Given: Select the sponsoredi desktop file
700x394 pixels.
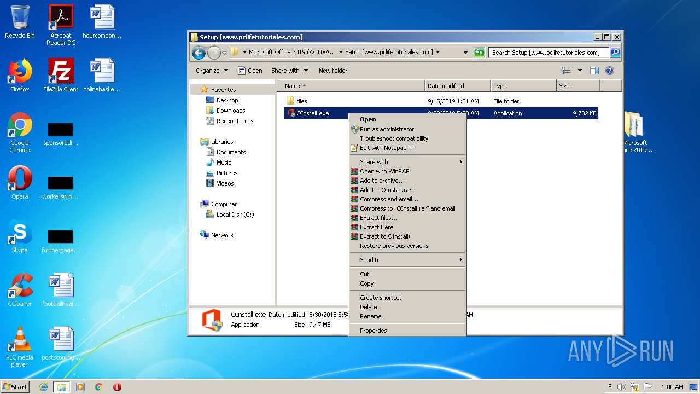Looking at the screenshot, I should (61, 135).
